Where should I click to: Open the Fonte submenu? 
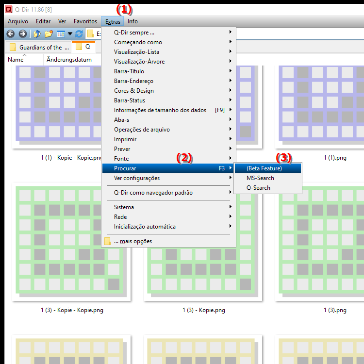169,159
